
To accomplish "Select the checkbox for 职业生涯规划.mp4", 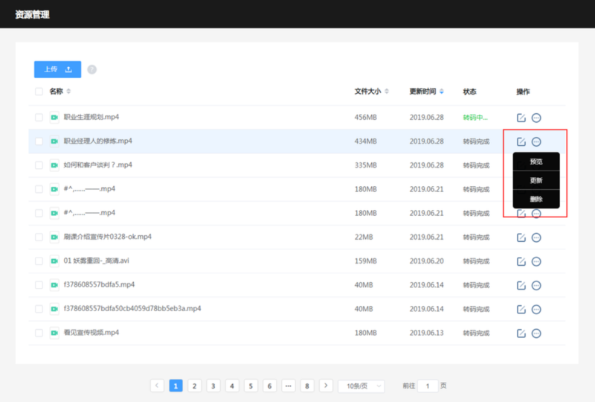I will (39, 118).
